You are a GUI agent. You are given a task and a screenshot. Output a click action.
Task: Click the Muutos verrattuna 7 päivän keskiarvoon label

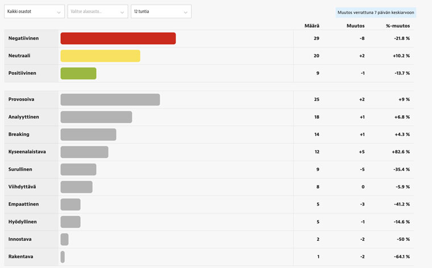tap(376, 12)
